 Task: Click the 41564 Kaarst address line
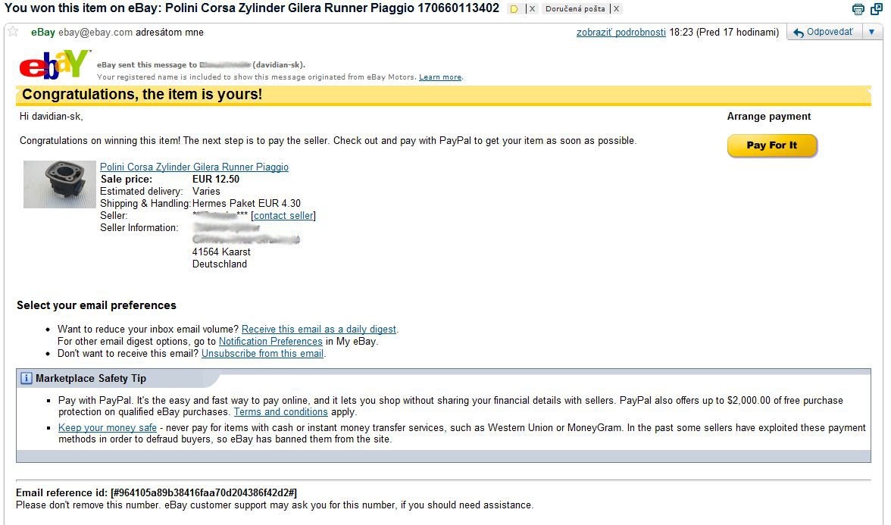(221, 252)
